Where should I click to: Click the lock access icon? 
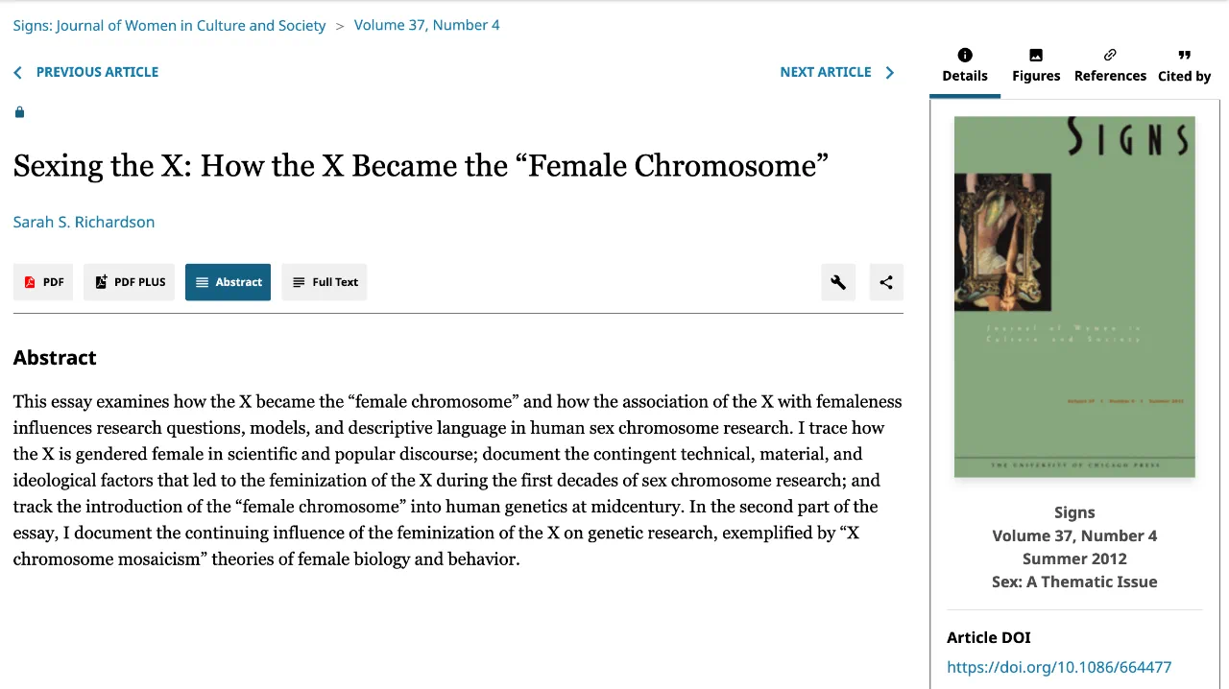(x=19, y=112)
